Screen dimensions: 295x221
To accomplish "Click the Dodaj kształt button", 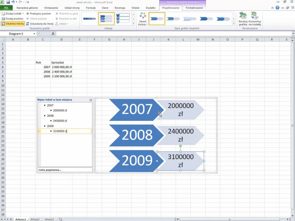I will pyautogui.click(x=11, y=13).
